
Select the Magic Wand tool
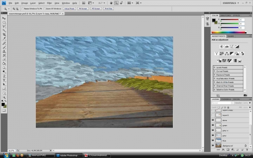(x=4, y=30)
